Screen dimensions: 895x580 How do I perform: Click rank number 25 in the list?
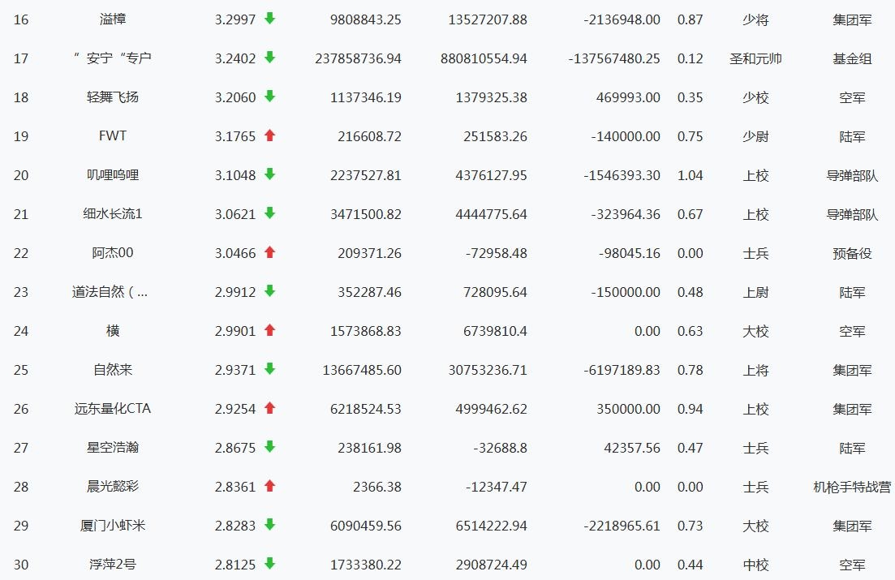point(21,370)
